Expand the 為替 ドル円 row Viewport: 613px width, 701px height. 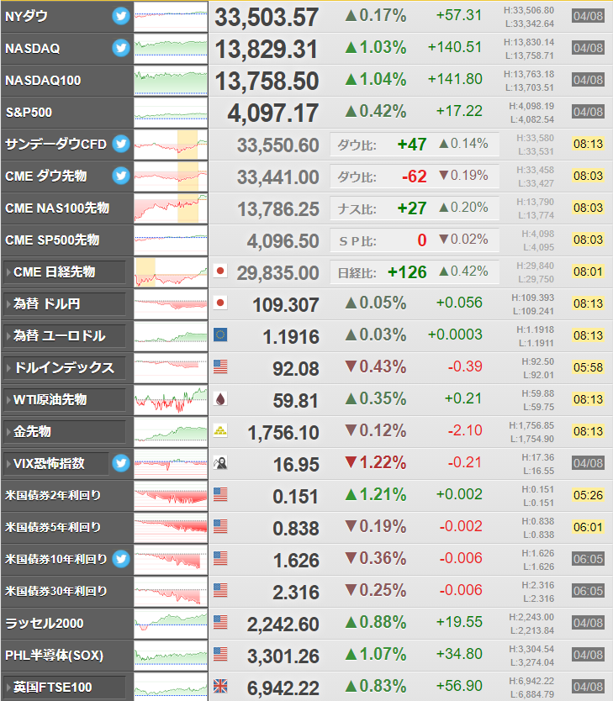(x=65, y=303)
